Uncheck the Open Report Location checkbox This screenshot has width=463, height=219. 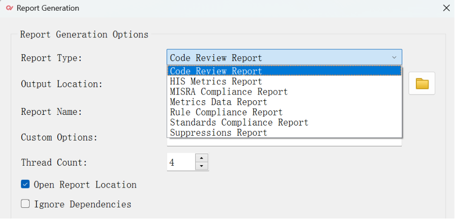25,185
